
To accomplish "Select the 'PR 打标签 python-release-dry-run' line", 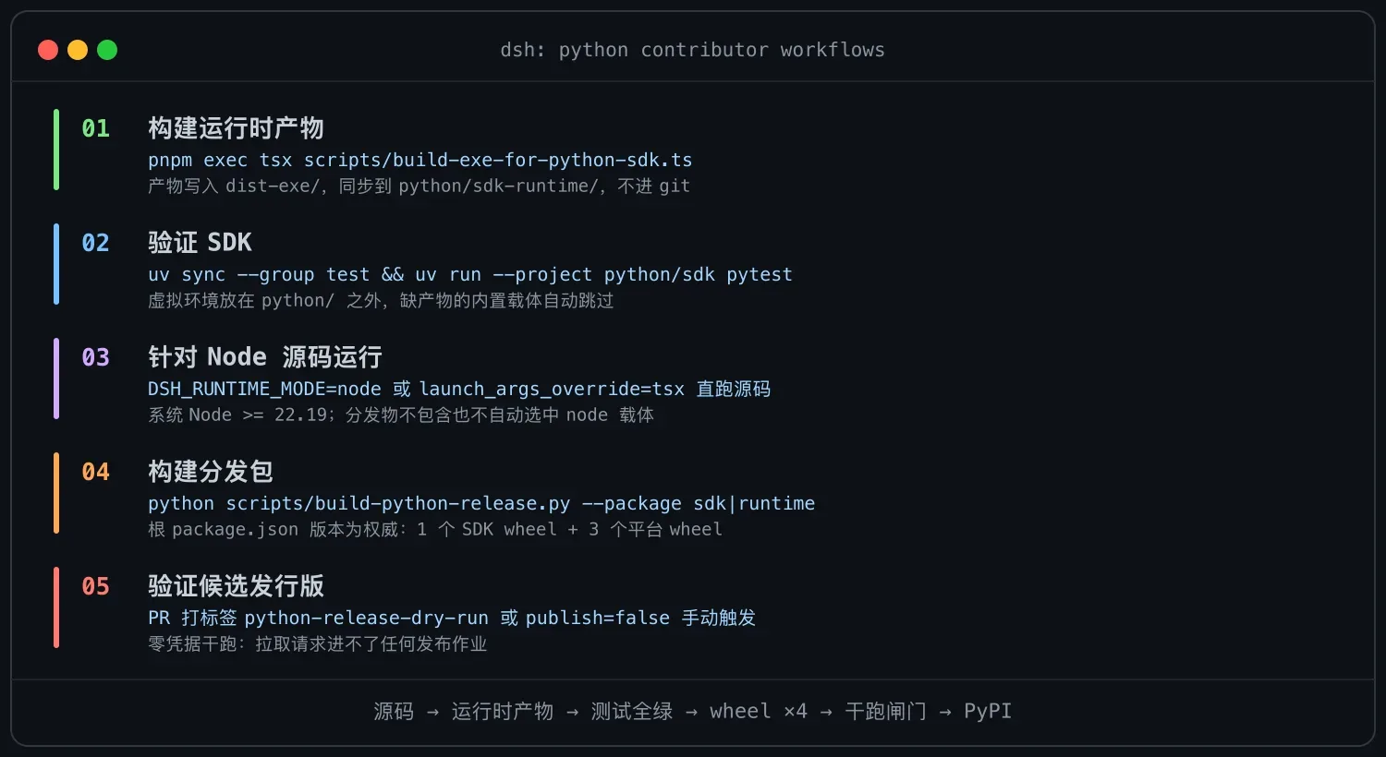I will tap(452, 618).
